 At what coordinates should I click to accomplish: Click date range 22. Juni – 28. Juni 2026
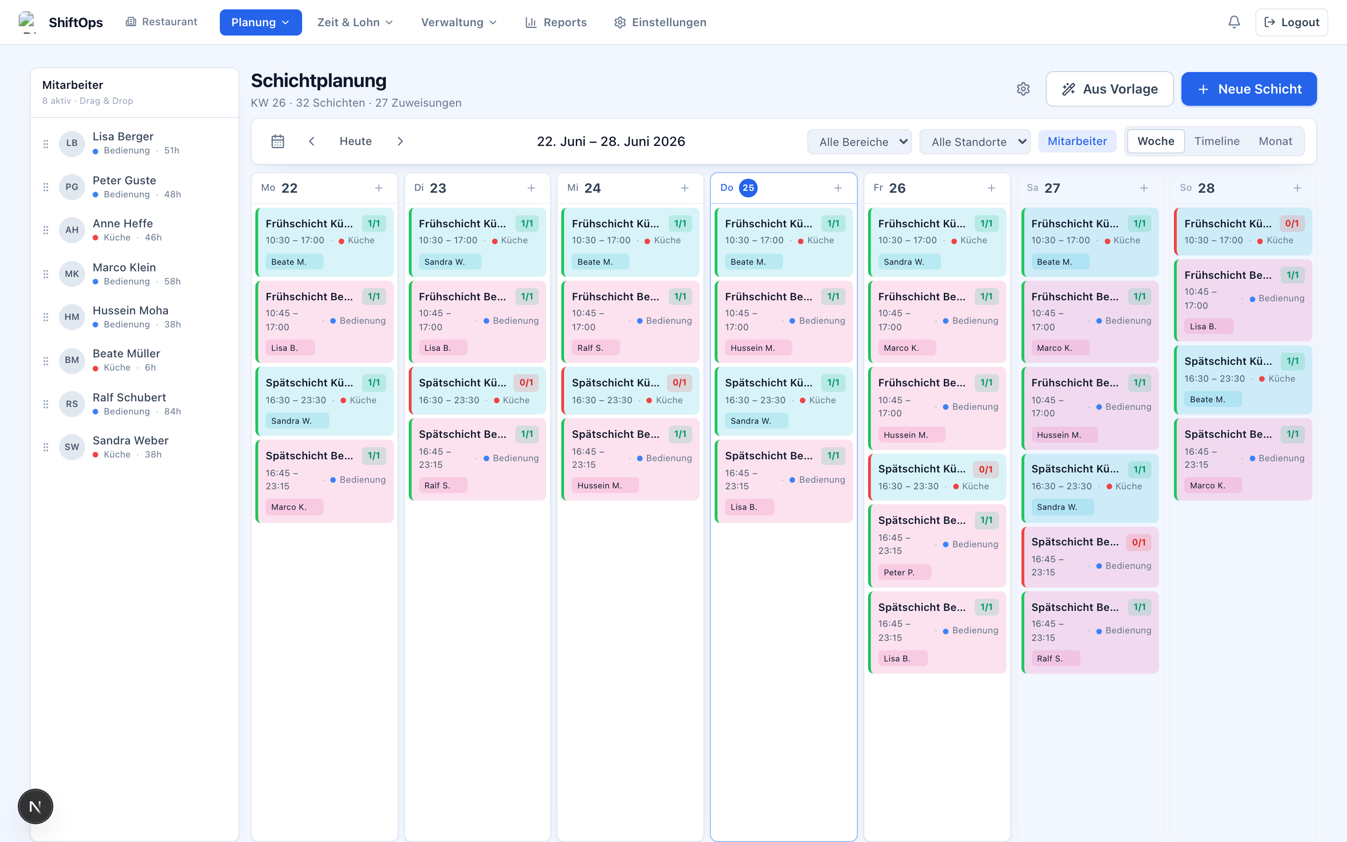[611, 141]
